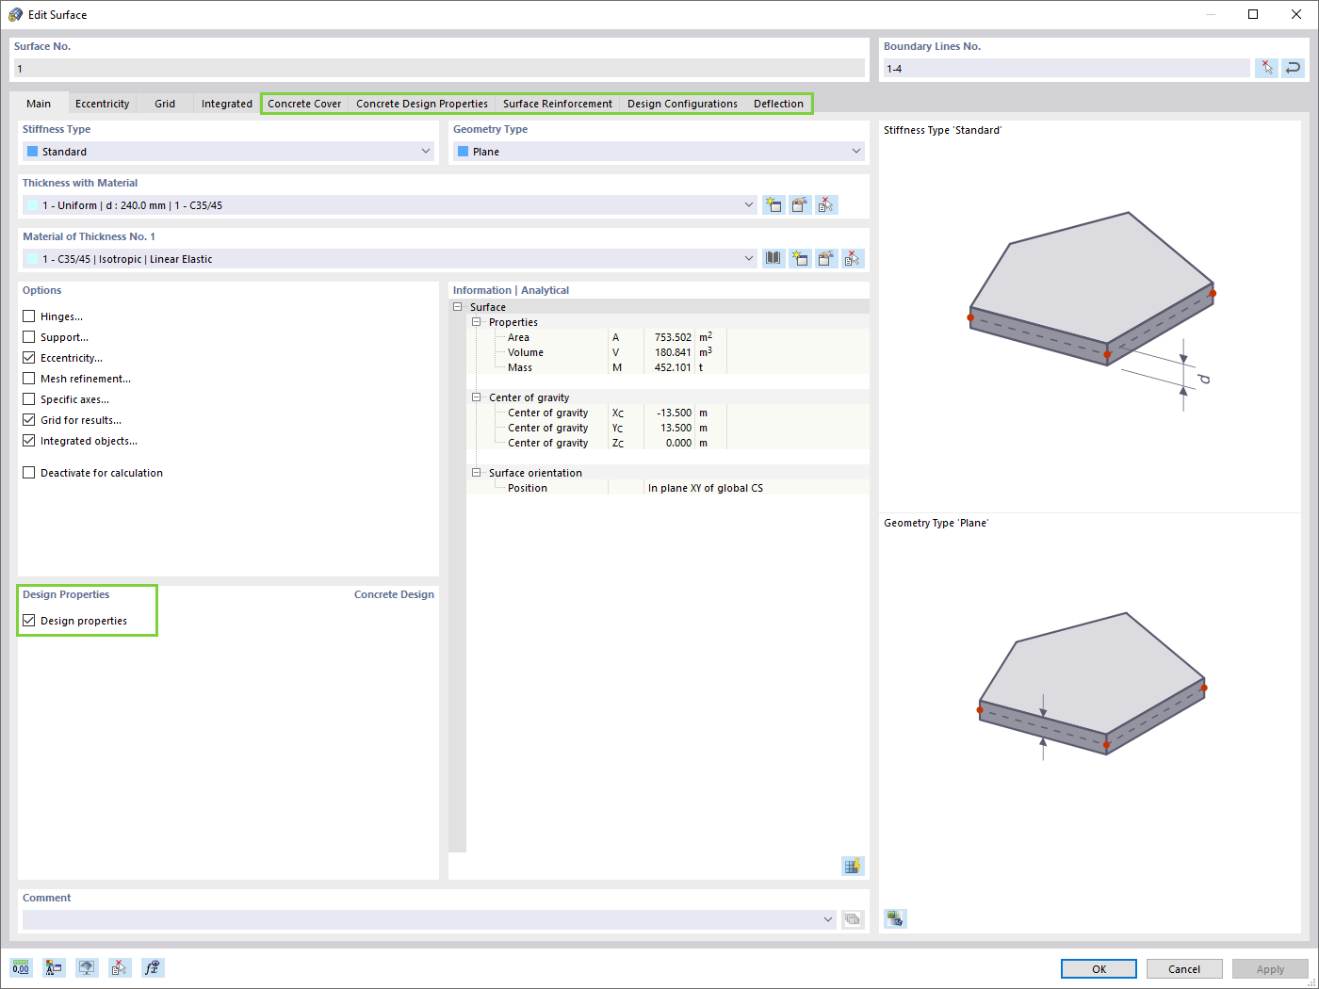Open the unit settings with 0.00 icon
Image resolution: width=1319 pixels, height=989 pixels.
coord(20,967)
